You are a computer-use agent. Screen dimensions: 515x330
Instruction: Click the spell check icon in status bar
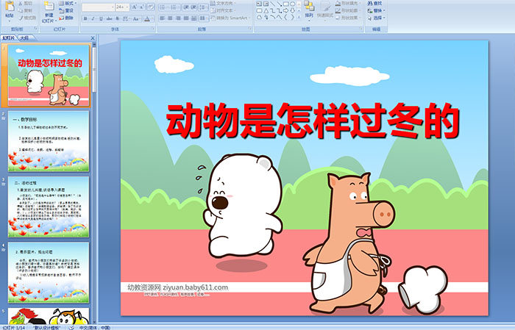pyautogui.click(x=71, y=326)
